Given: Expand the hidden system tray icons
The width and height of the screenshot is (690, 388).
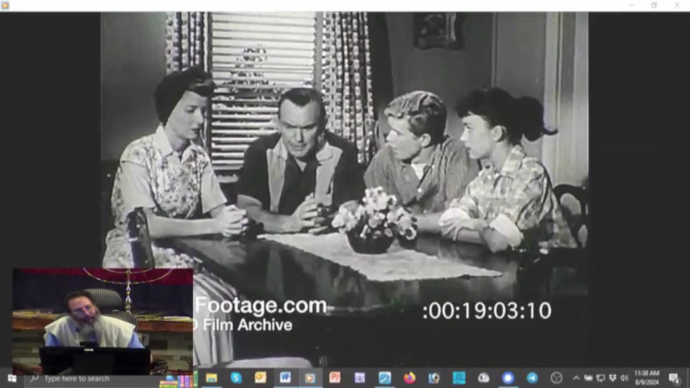Looking at the screenshot, I should tap(576, 378).
